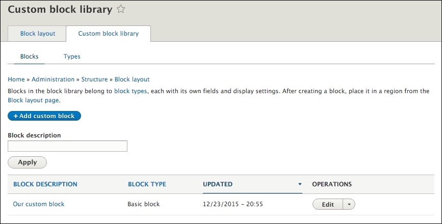This screenshot has height=224, width=442.
Task: Select the Custom block library tab
Action: coord(109,34)
